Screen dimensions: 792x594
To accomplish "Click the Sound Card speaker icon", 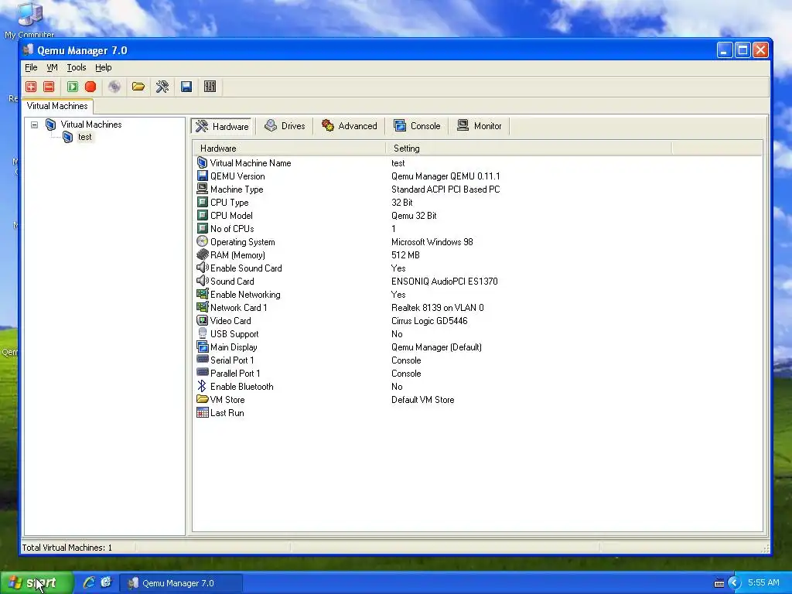I will tap(202, 281).
